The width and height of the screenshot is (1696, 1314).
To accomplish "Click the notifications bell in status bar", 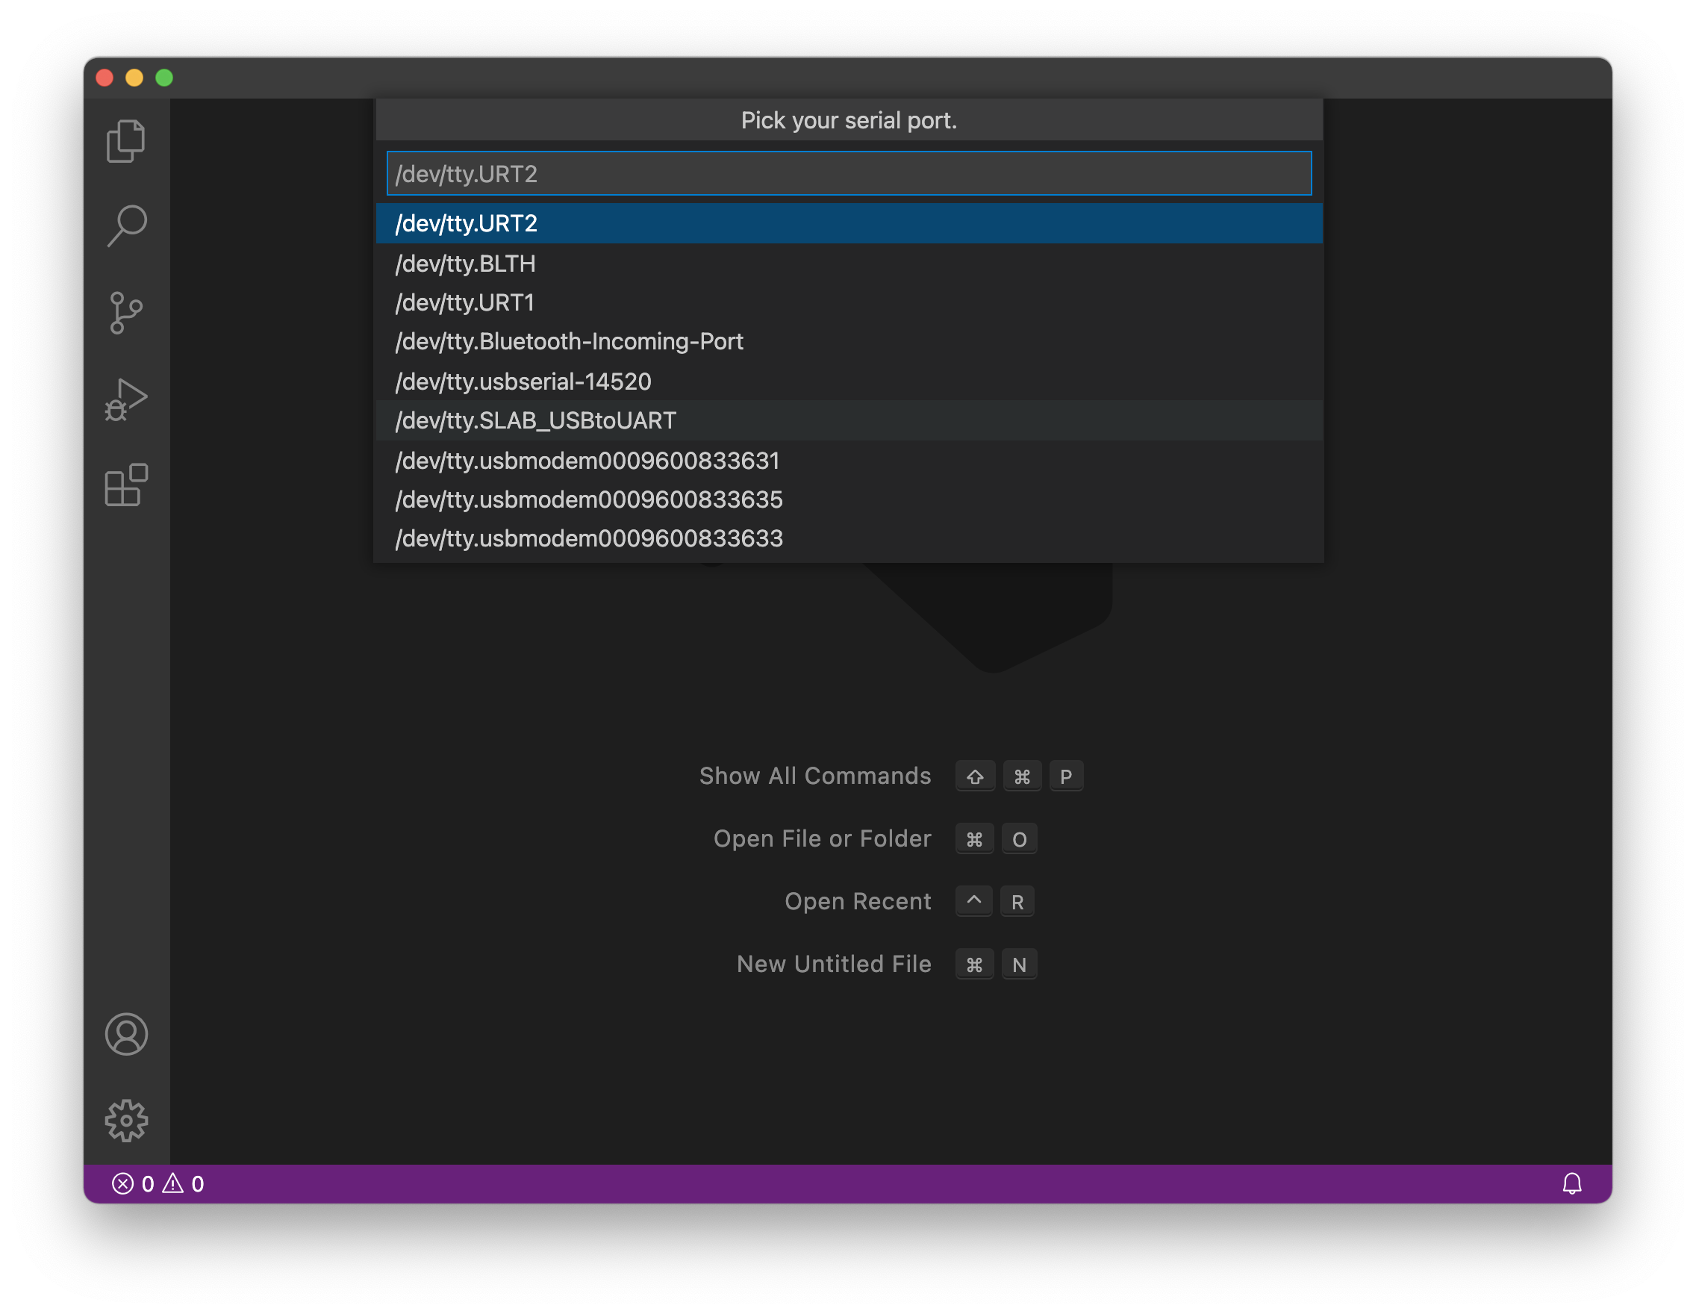I will [1571, 1183].
